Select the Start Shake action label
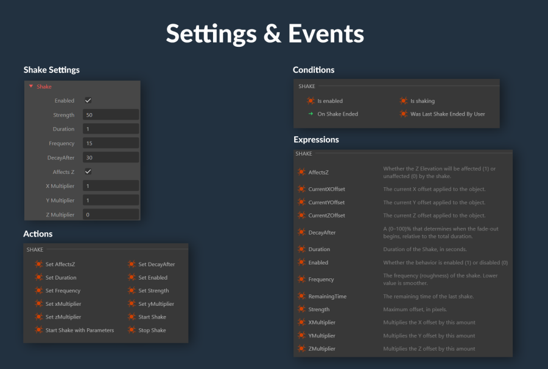This screenshot has width=548, height=369. [152, 317]
